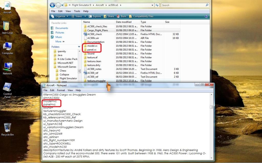This screenshot has height=163, width=262.
Task: Click the folder tree scrollbar thumb
Action: (79, 71)
